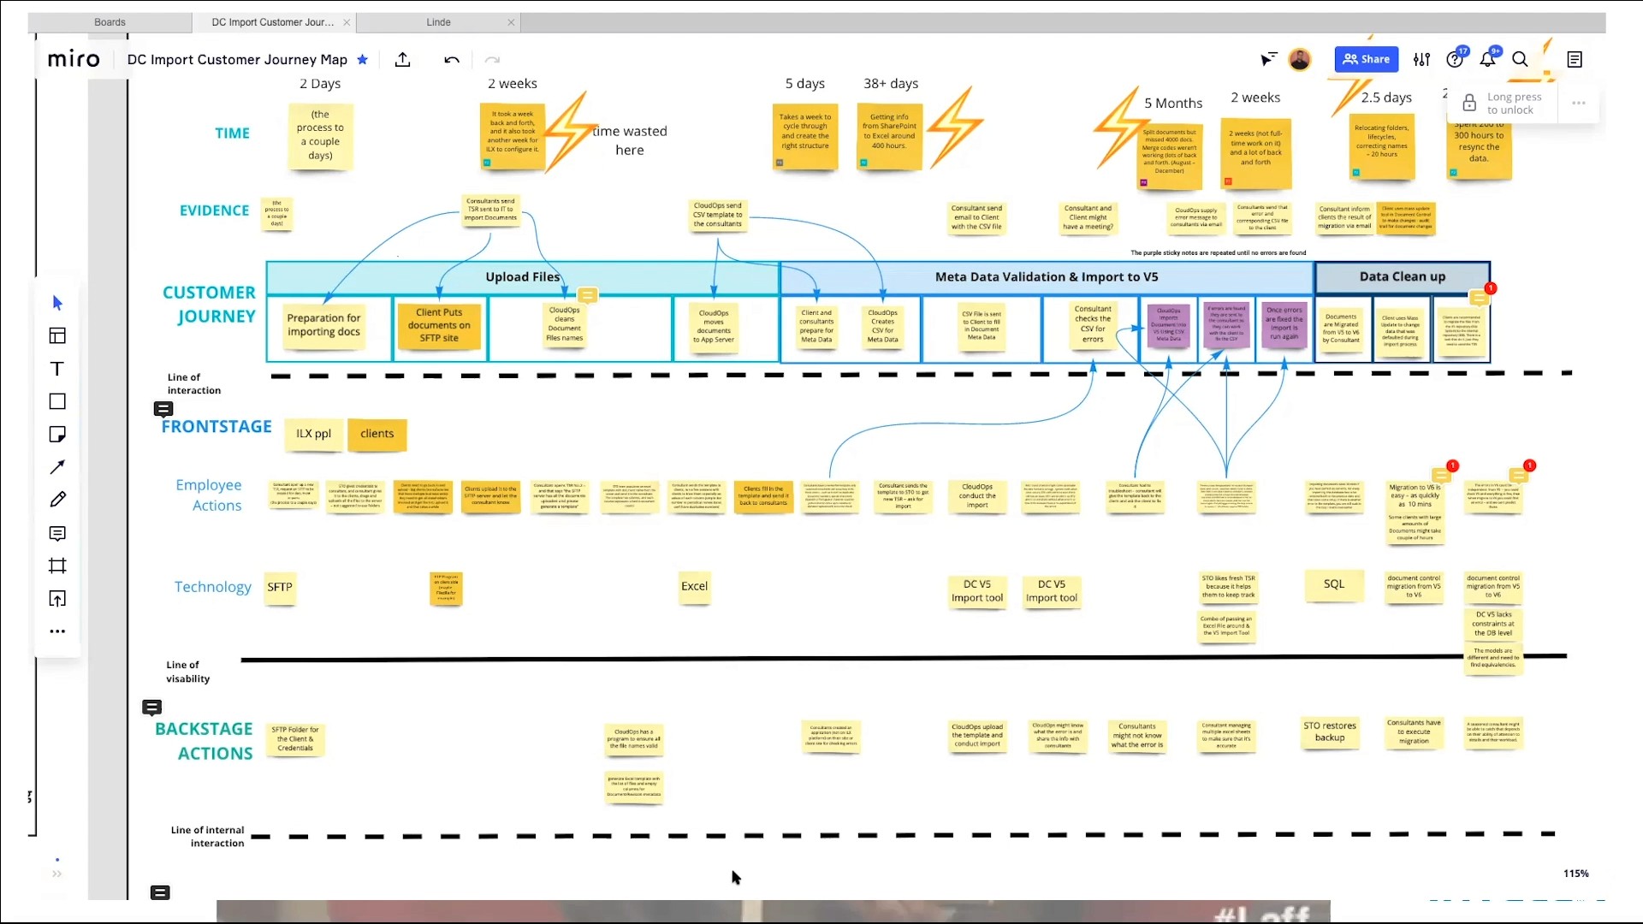Select the Frame tool

[57, 566]
